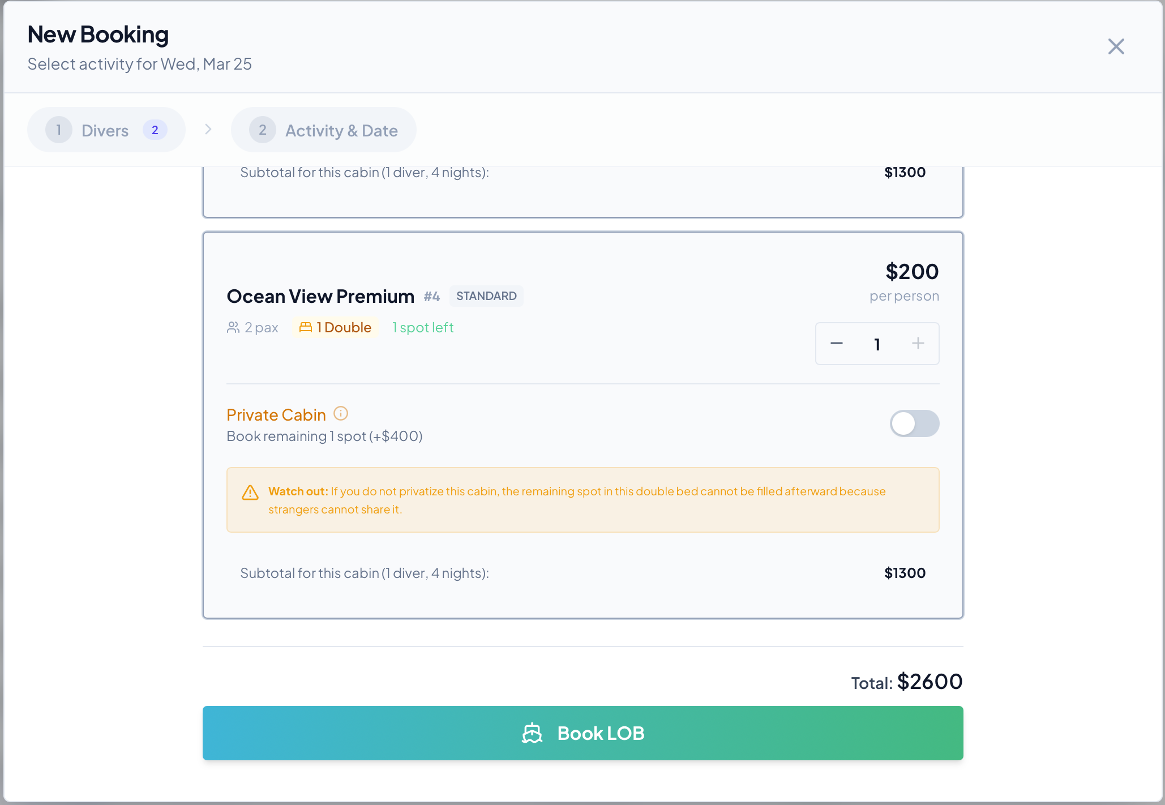Click the chevron arrow between the steps
This screenshot has height=805, width=1165.
tap(208, 130)
